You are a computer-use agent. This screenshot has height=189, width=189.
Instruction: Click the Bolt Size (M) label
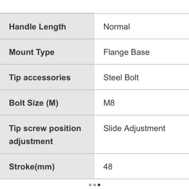coord(33,103)
